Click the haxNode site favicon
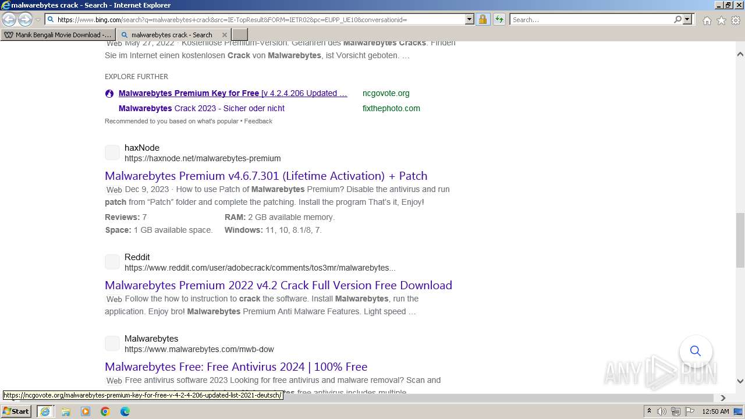This screenshot has height=419, width=745. point(112,152)
